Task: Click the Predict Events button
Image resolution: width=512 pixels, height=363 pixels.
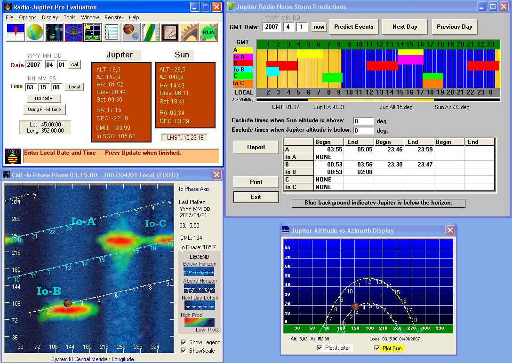Action: pyautogui.click(x=353, y=27)
